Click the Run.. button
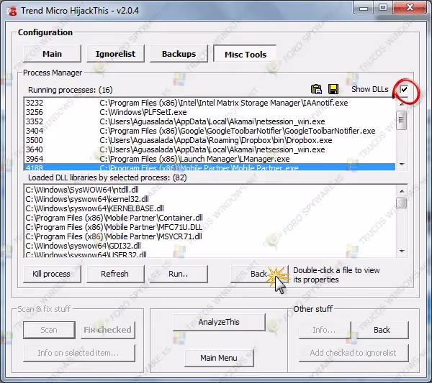432x383 pixels. [179, 274]
